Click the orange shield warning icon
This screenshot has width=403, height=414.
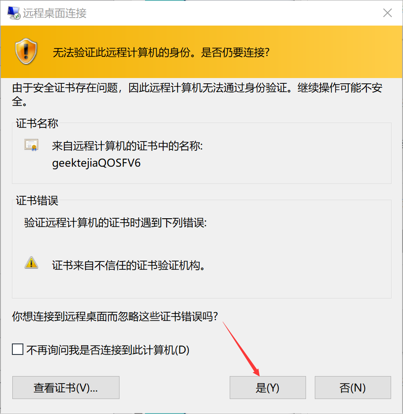(x=26, y=52)
